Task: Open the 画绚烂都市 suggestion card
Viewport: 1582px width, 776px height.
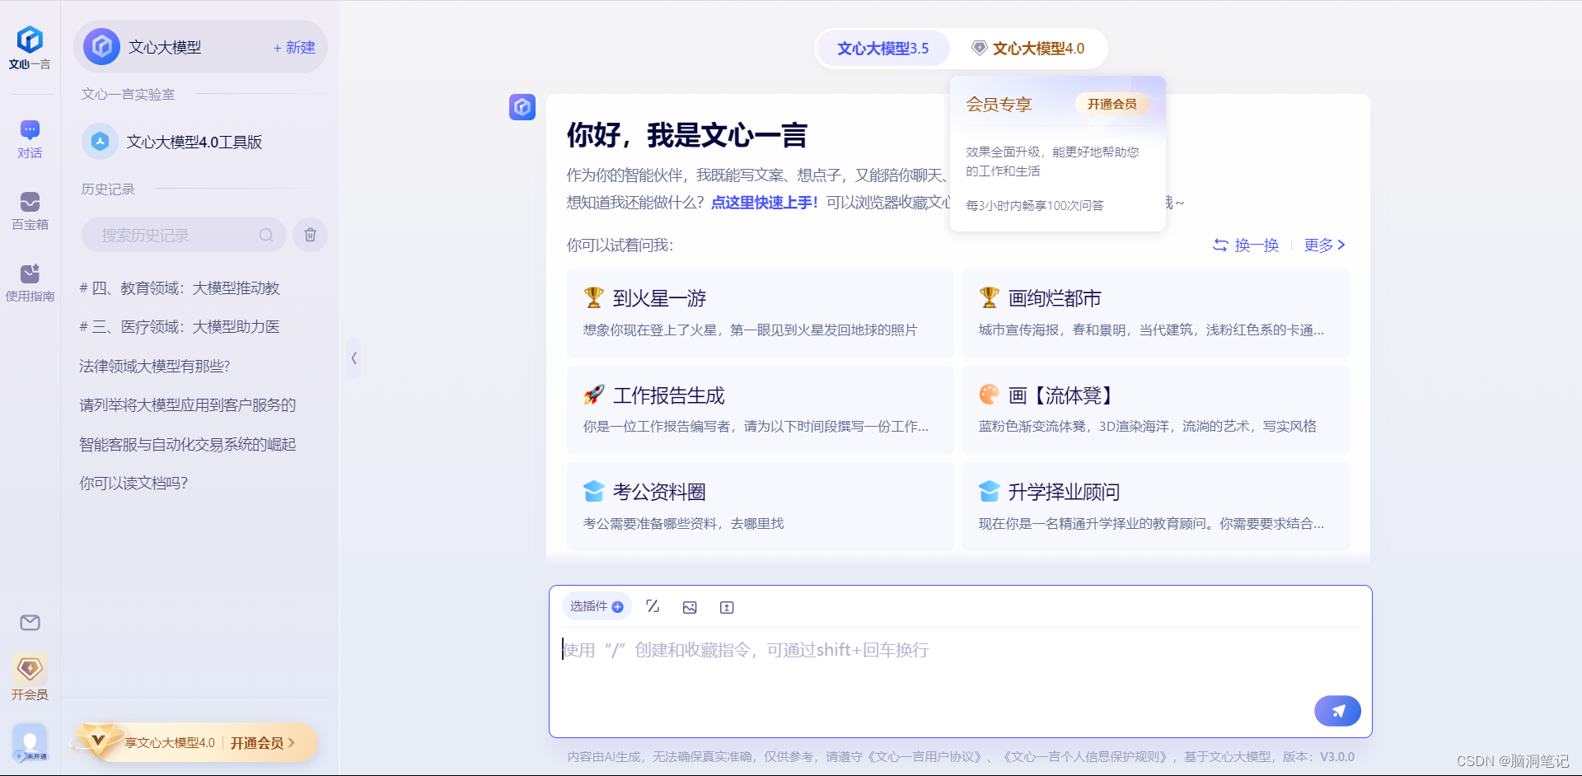Action: (1155, 313)
